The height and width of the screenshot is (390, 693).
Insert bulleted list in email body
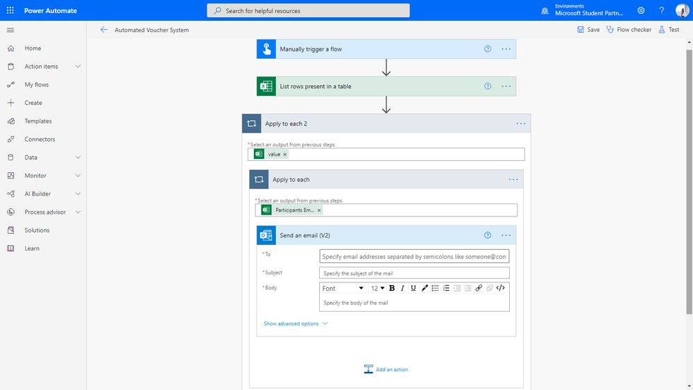436,288
